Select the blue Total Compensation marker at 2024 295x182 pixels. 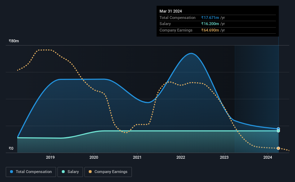coord(278,129)
